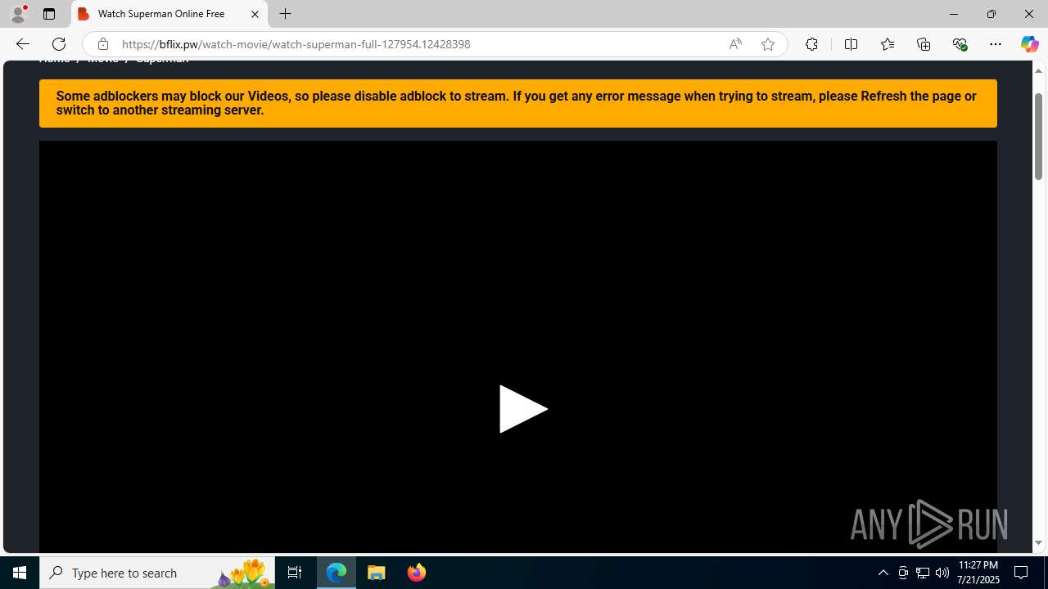View site information lock icon

(102, 44)
